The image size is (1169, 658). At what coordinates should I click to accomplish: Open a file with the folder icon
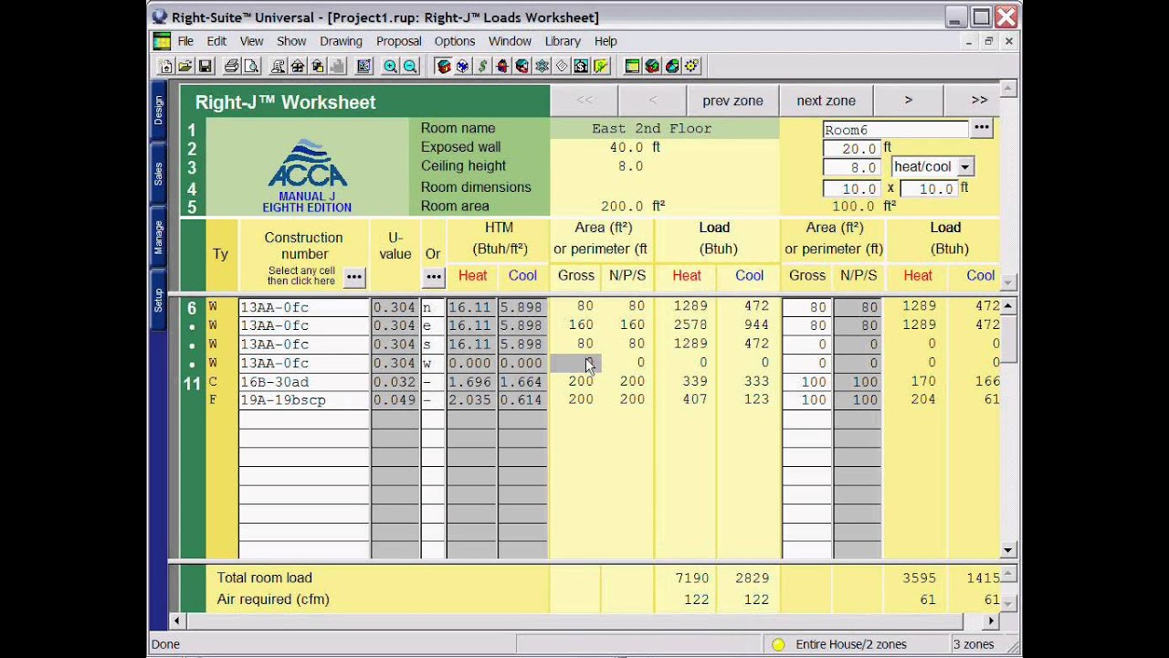(186, 66)
